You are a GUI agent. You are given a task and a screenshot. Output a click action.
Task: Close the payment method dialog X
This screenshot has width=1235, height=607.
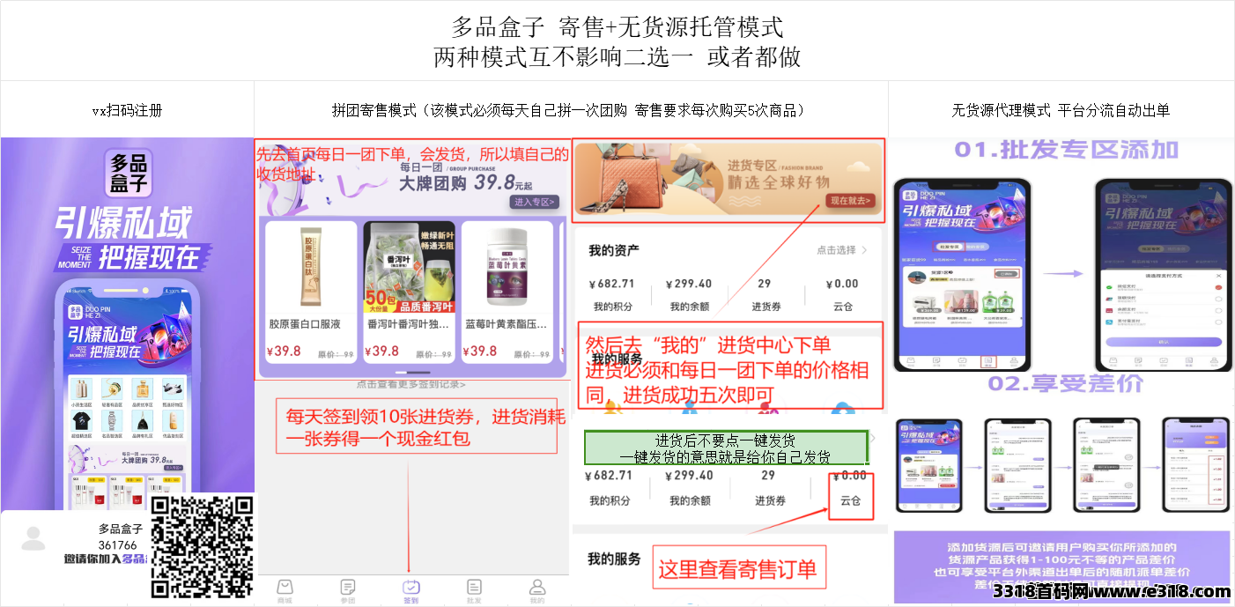pos(1218,276)
